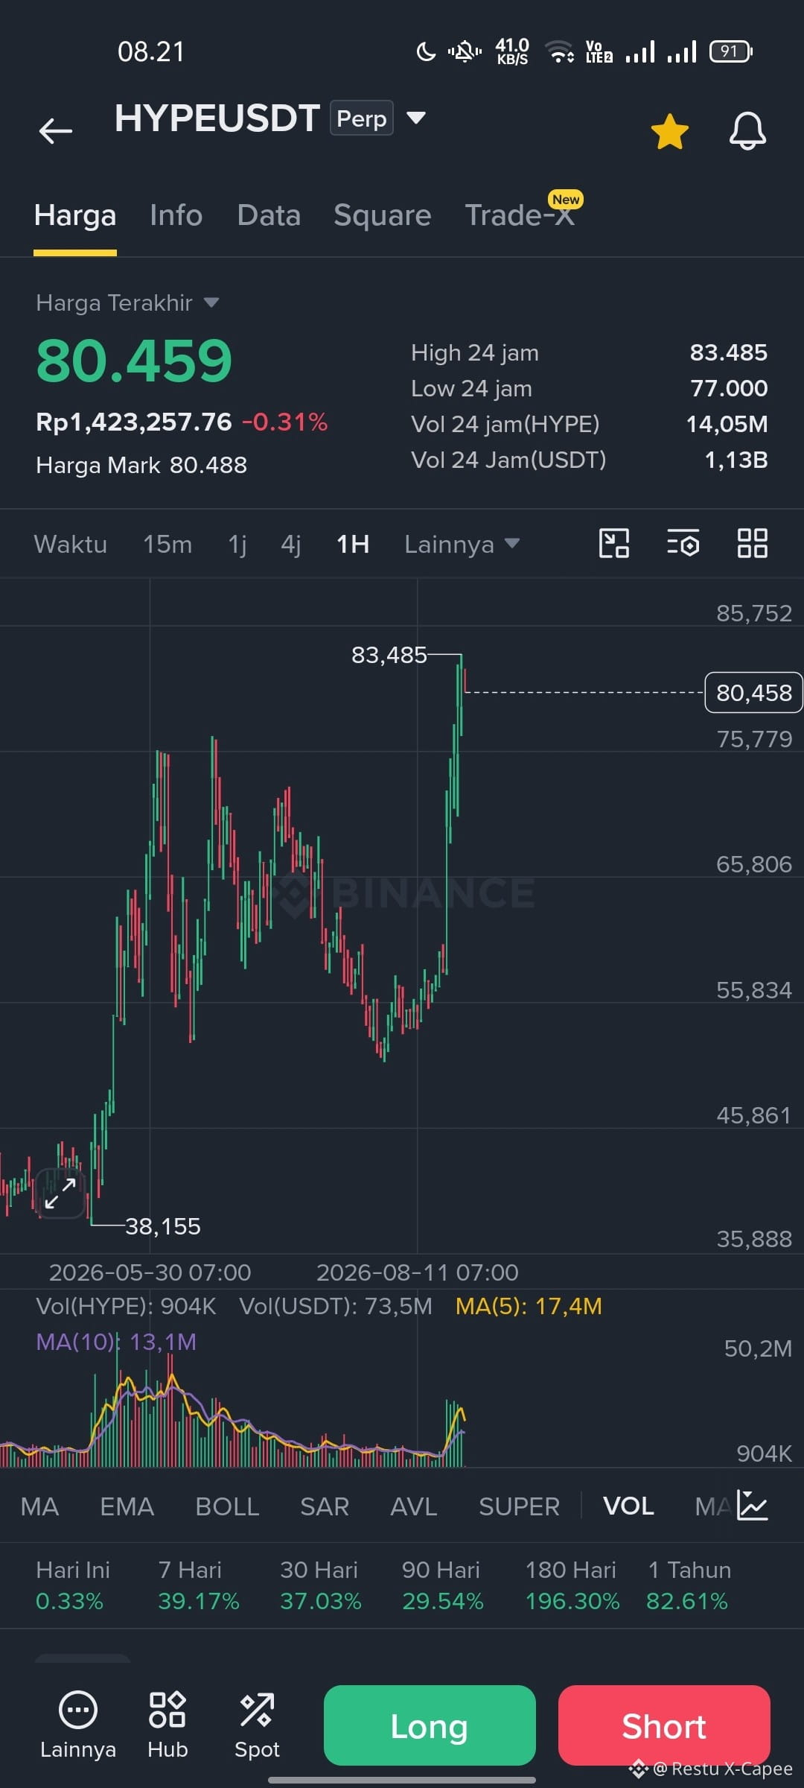Tap the Hari Ini 0.33% performance

[73, 1585]
